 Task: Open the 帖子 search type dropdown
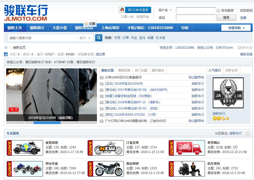point(85,38)
